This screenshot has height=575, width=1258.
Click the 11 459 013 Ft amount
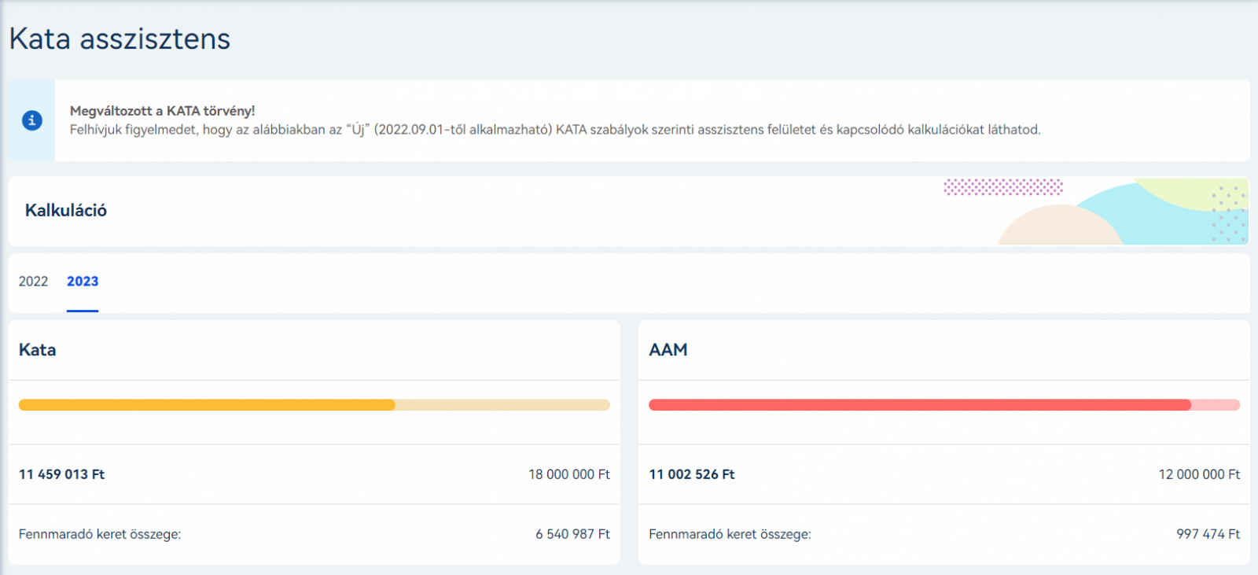(x=61, y=474)
